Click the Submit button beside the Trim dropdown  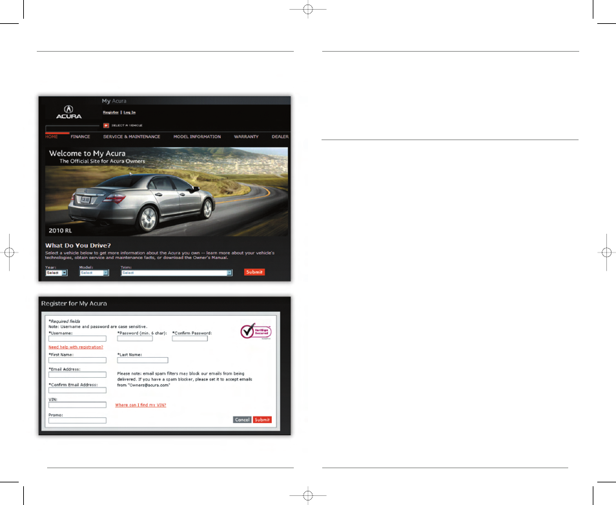254,272
